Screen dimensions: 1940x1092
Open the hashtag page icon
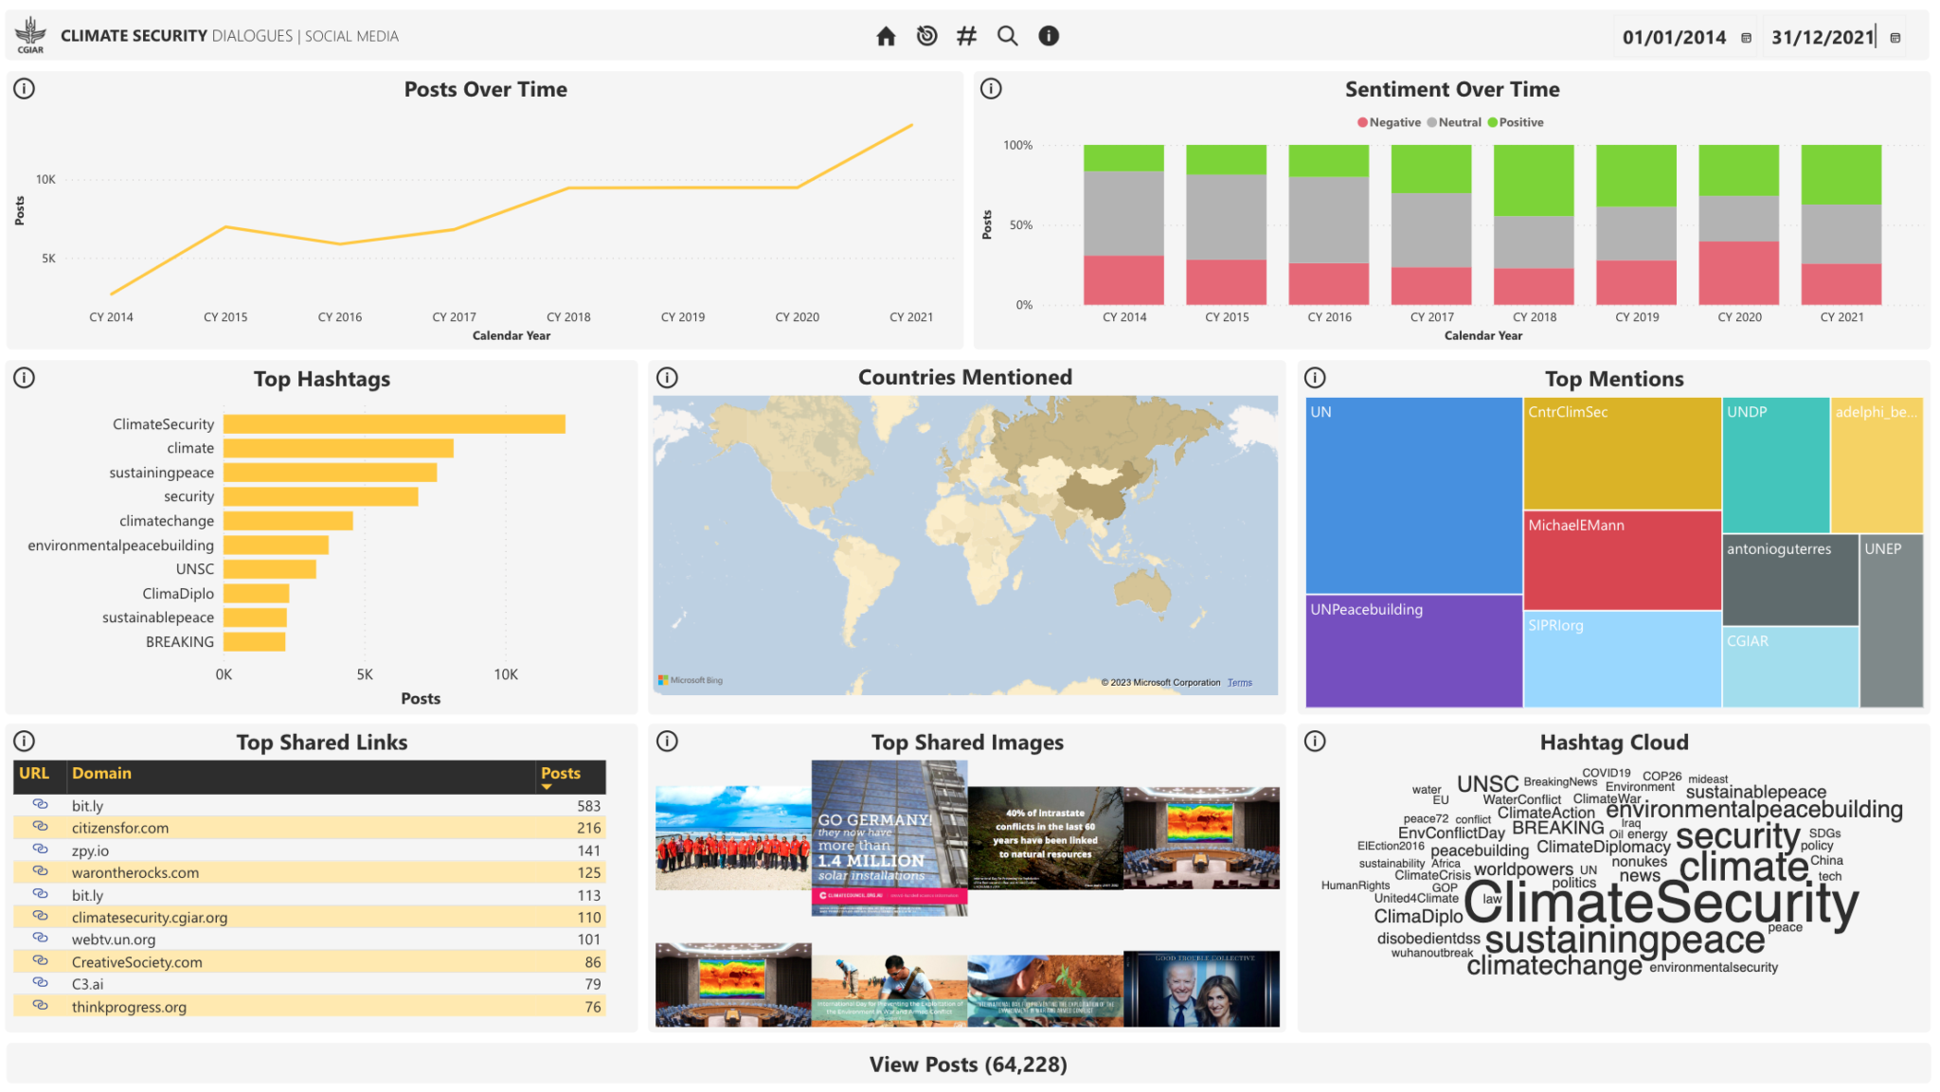(x=966, y=36)
